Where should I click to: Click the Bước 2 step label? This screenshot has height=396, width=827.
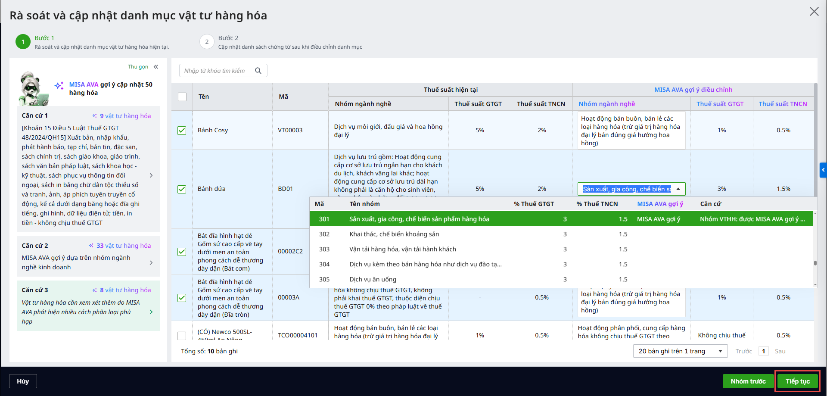(228, 38)
